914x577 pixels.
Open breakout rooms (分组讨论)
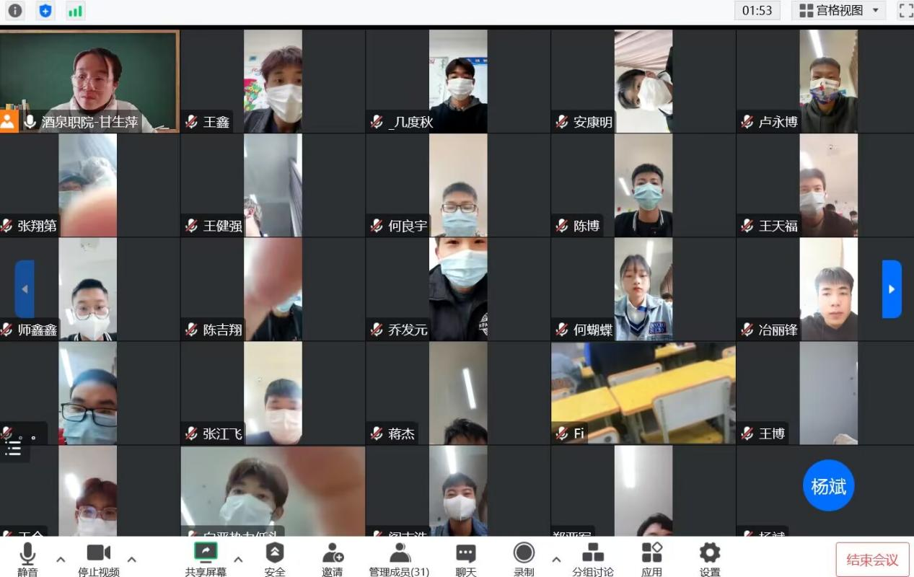(593, 559)
